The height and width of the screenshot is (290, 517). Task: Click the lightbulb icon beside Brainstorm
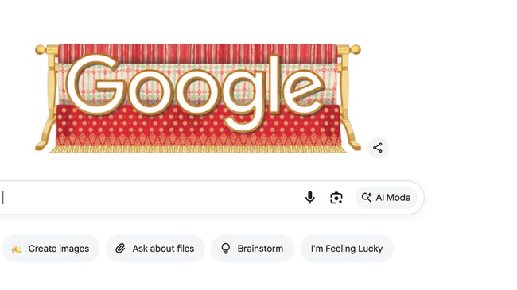pyautogui.click(x=226, y=249)
